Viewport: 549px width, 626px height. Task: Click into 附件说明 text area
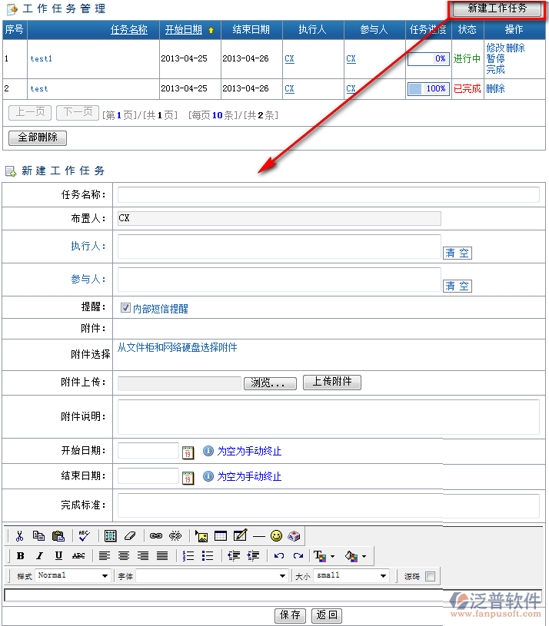point(328,417)
